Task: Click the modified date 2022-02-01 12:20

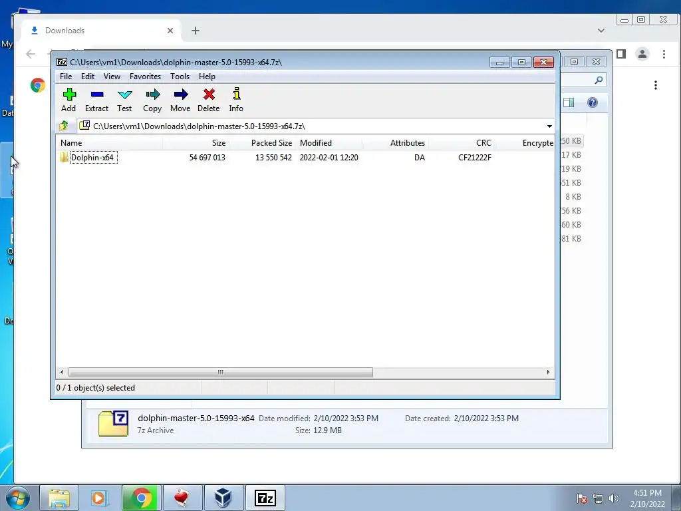Action: tap(329, 157)
